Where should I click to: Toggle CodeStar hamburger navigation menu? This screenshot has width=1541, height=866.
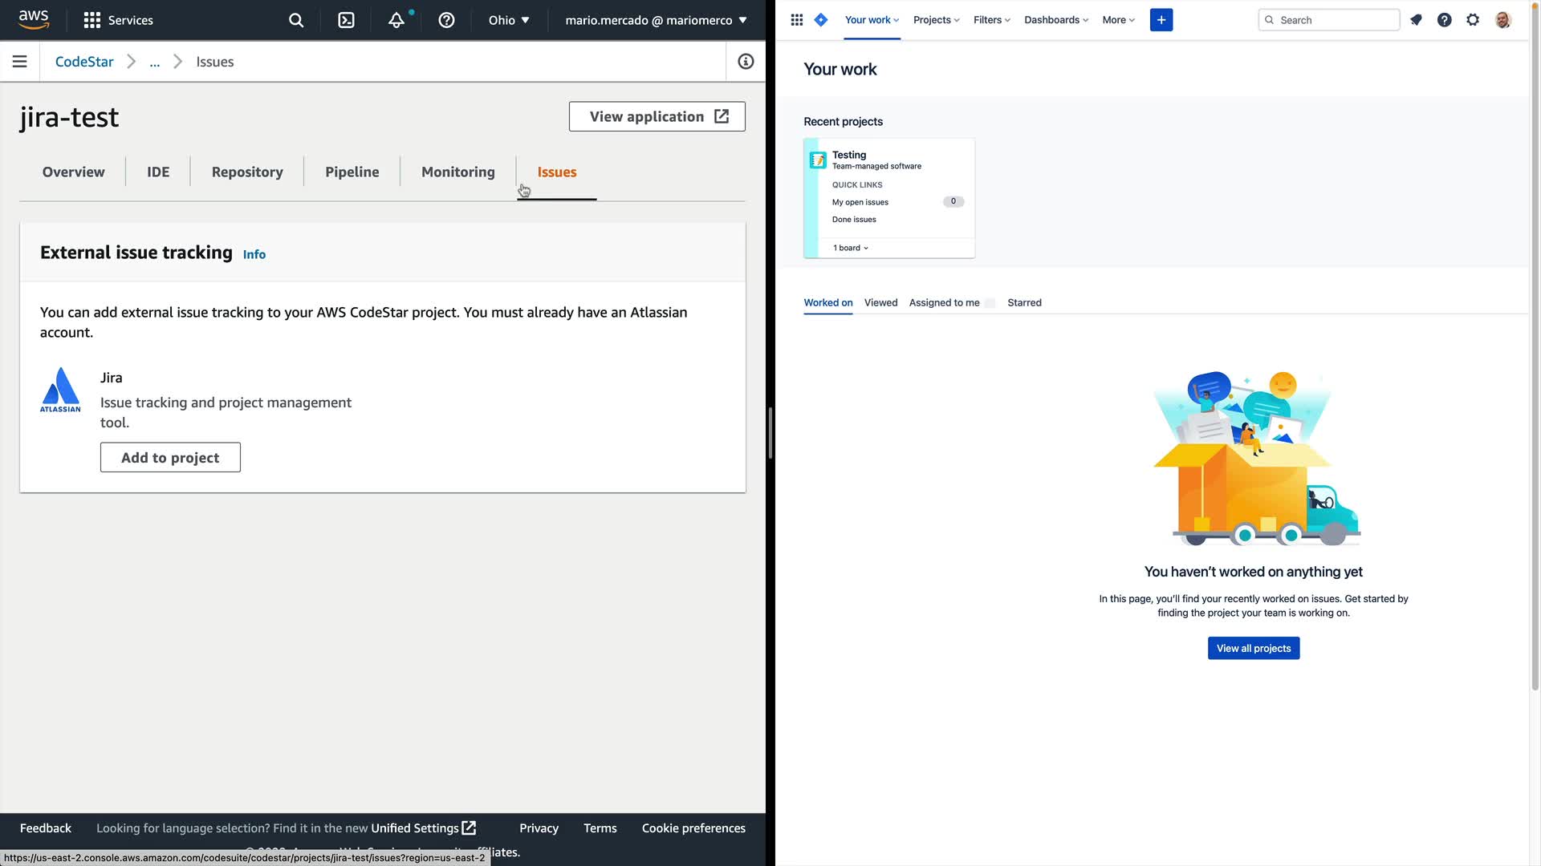tap(20, 62)
